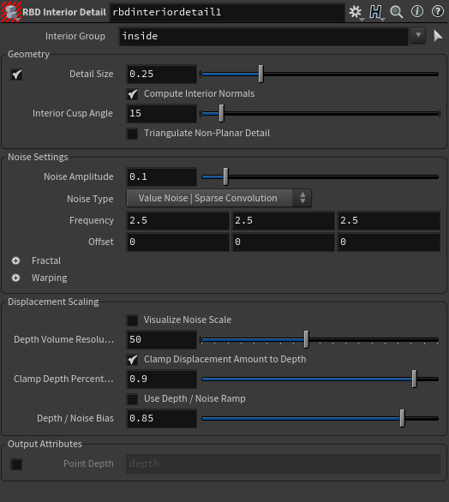The height and width of the screenshot is (502, 449).
Task: Click the node name field rbdinteriordetail1
Action: (x=227, y=12)
